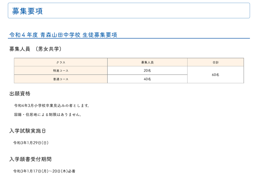Click the 60名 total cell
Image resolution: width=257 pixels, height=180 pixels.
coord(216,75)
